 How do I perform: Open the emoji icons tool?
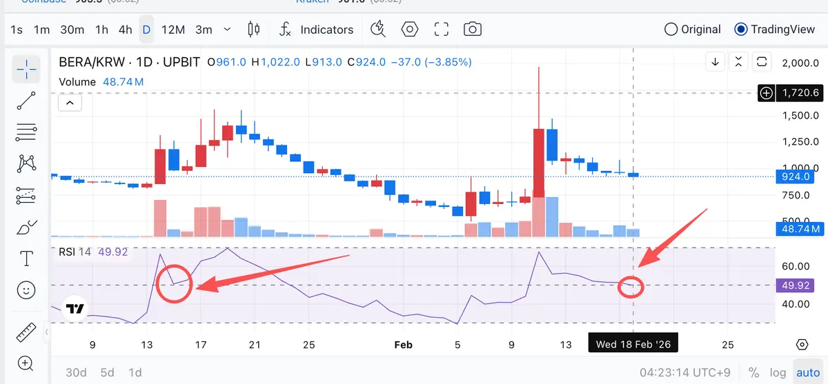click(26, 290)
